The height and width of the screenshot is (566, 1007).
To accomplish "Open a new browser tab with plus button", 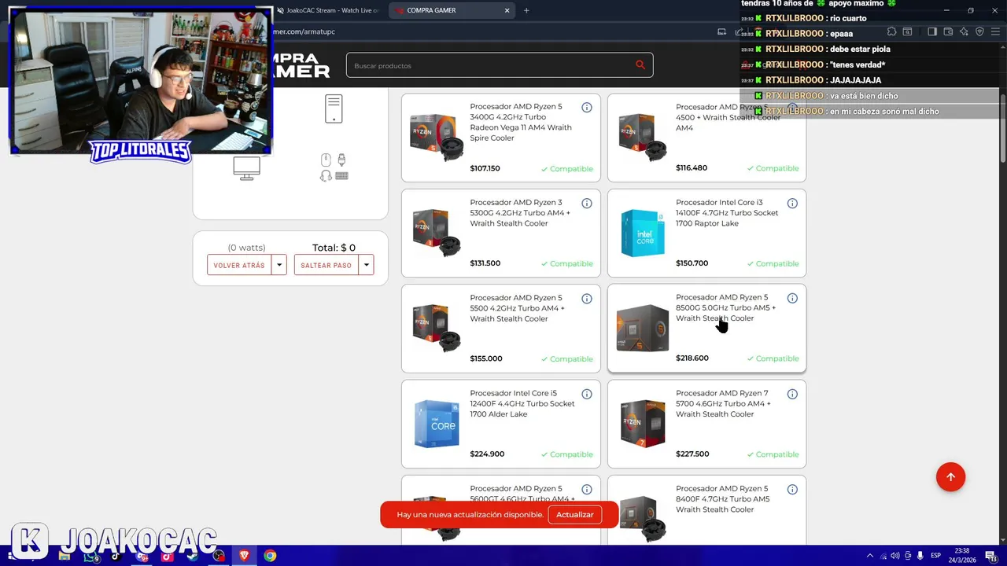I will [526, 10].
